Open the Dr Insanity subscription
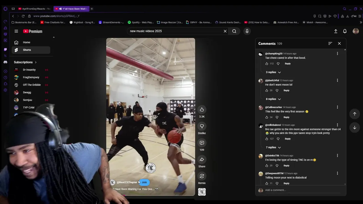The width and height of the screenshot is (363, 204). tap(31, 70)
